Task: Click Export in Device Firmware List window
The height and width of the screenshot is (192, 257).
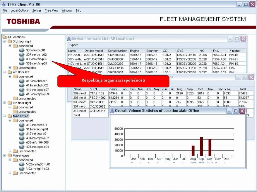Action: pyautogui.click(x=73, y=45)
